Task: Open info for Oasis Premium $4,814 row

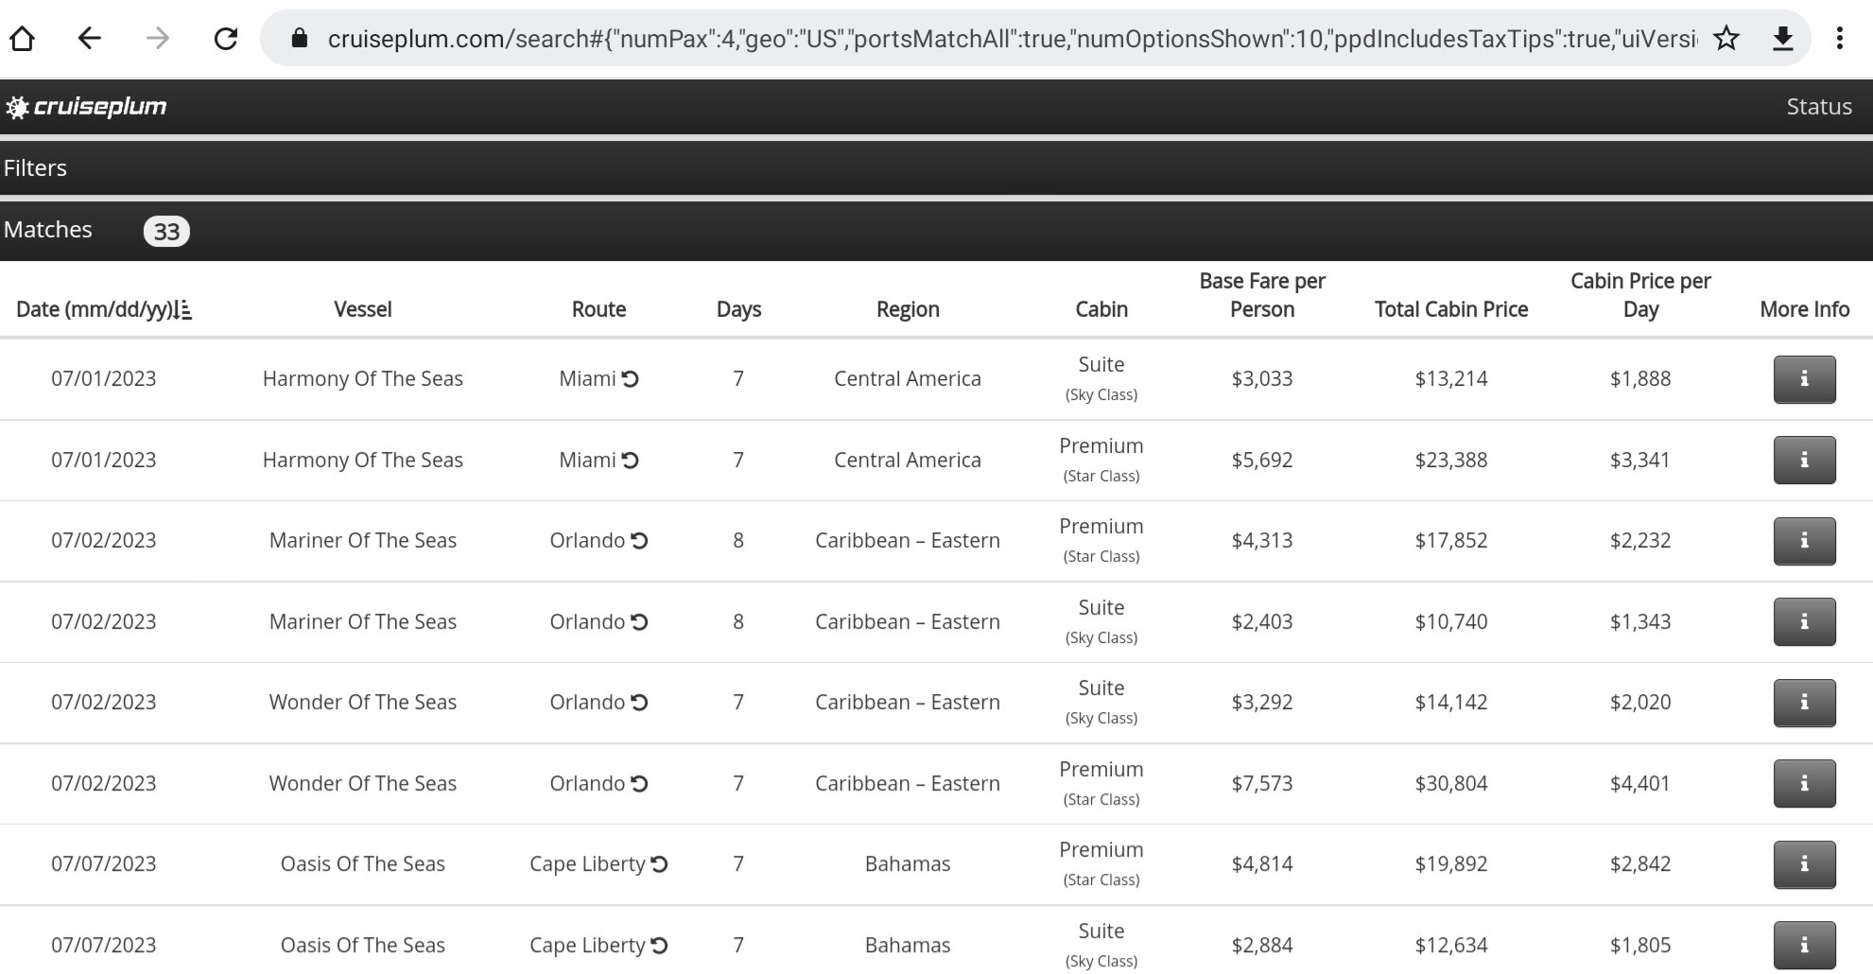Action: (x=1804, y=864)
